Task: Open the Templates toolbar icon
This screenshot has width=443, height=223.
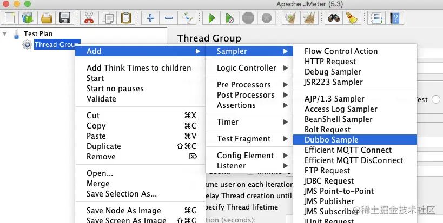Action: click(28, 18)
